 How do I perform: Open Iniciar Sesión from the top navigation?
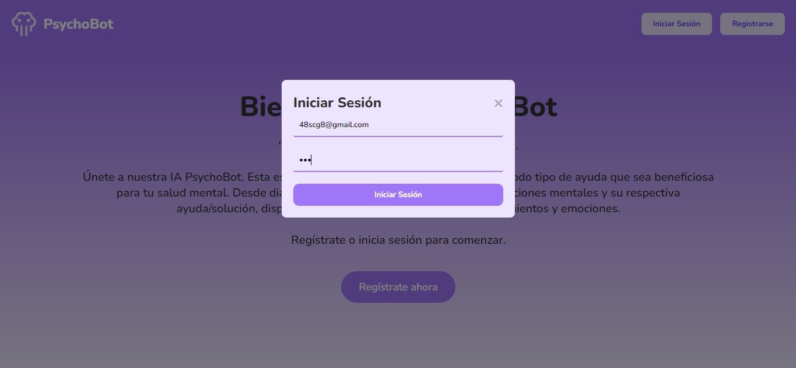coord(676,24)
